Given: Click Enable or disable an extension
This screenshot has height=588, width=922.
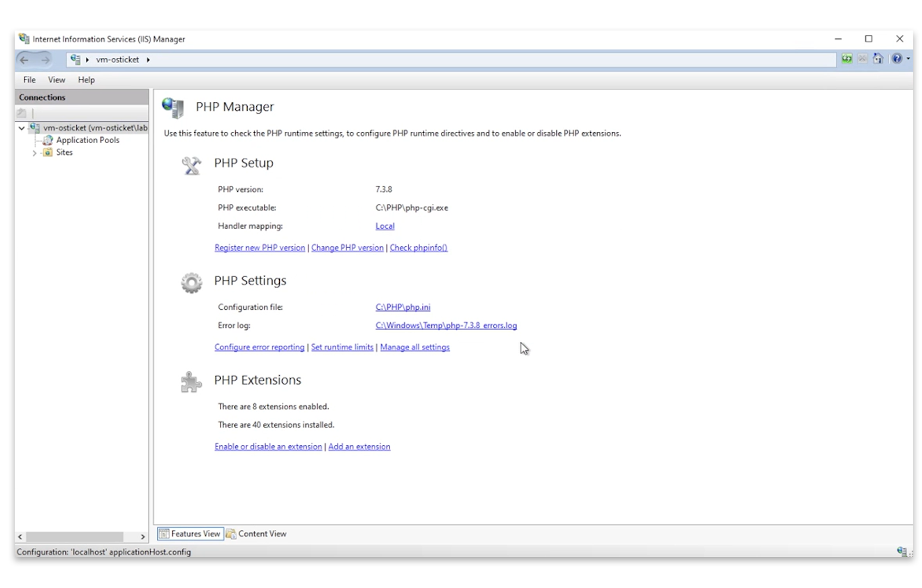Looking at the screenshot, I should click(x=268, y=446).
